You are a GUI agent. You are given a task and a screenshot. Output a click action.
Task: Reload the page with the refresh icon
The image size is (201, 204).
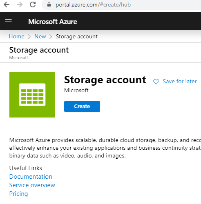click(x=33, y=4)
